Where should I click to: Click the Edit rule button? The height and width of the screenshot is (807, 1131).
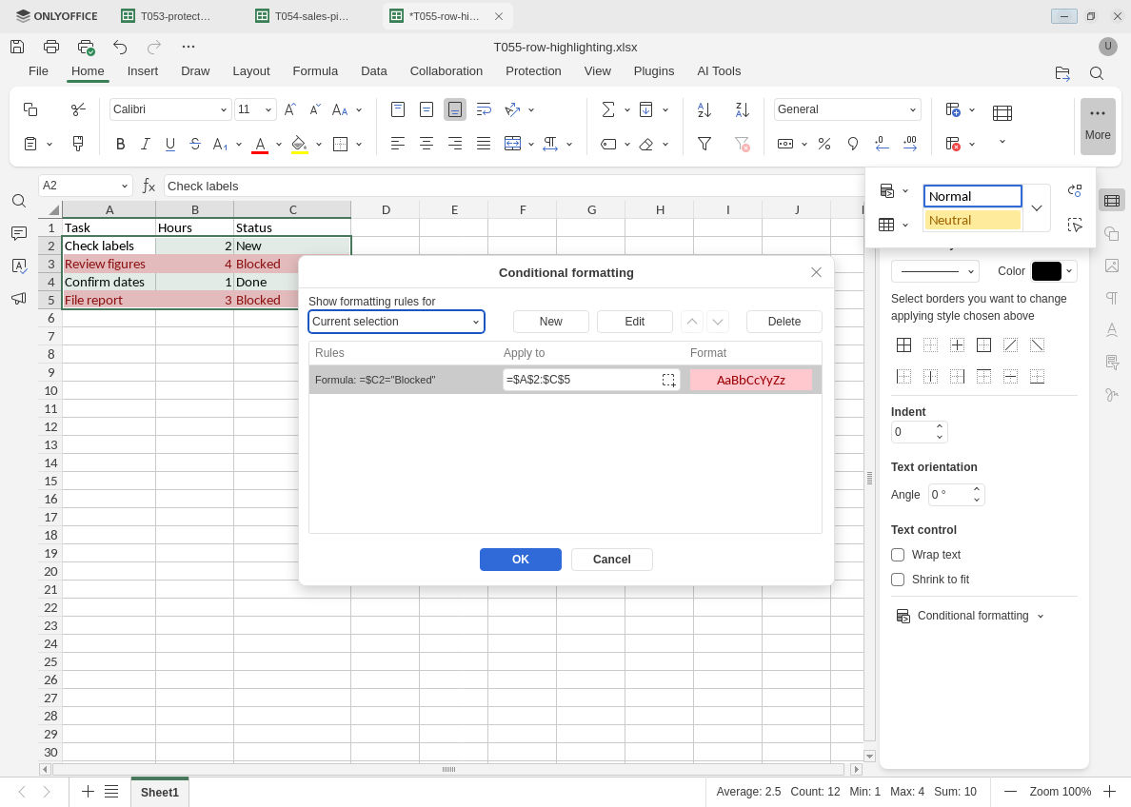[x=635, y=322]
